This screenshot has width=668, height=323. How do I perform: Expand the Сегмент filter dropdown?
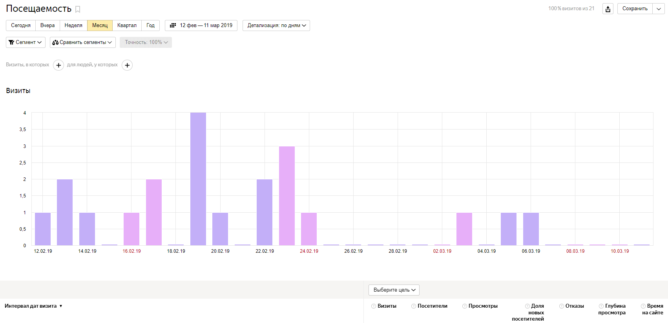26,42
